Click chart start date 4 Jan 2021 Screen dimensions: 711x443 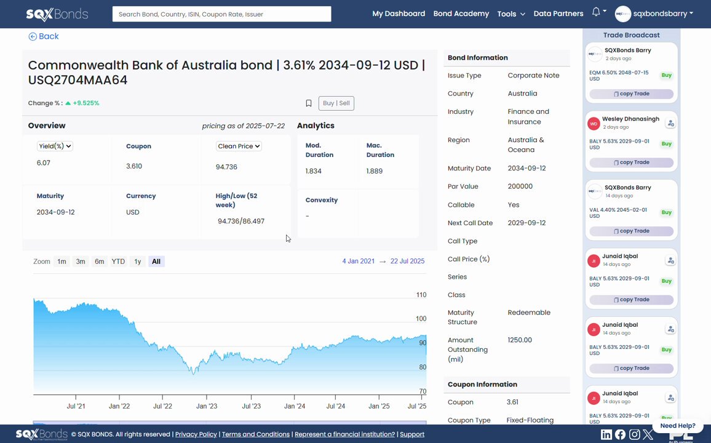click(358, 261)
